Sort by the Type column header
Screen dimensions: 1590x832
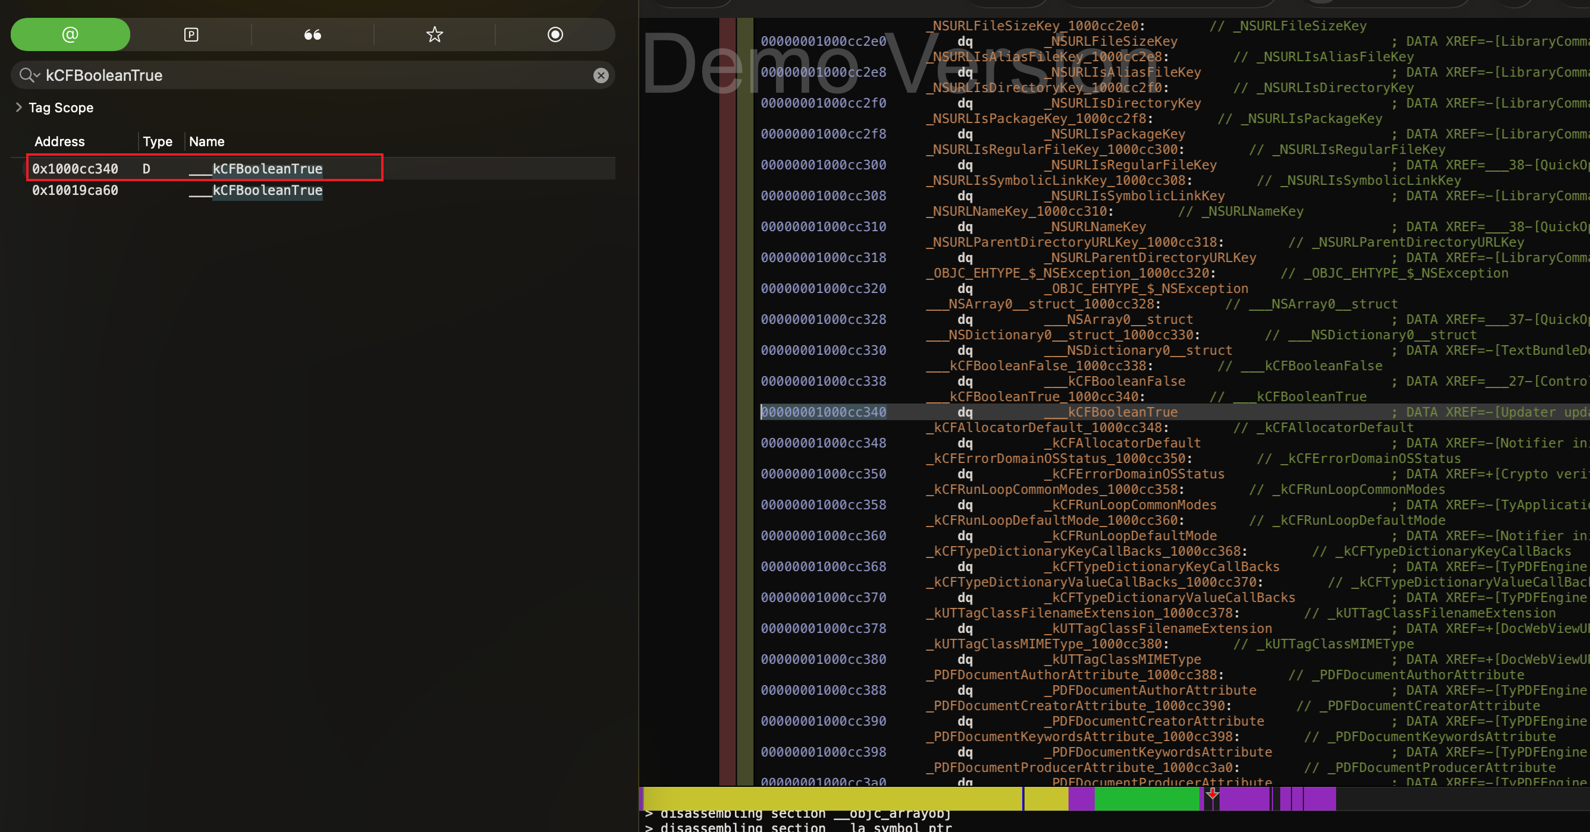click(x=158, y=141)
